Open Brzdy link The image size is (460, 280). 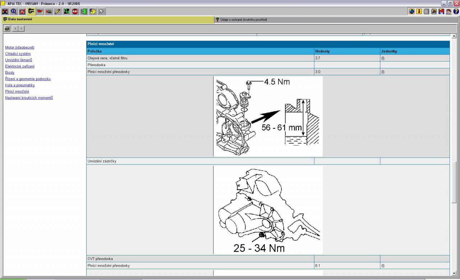pyautogui.click(x=10, y=73)
